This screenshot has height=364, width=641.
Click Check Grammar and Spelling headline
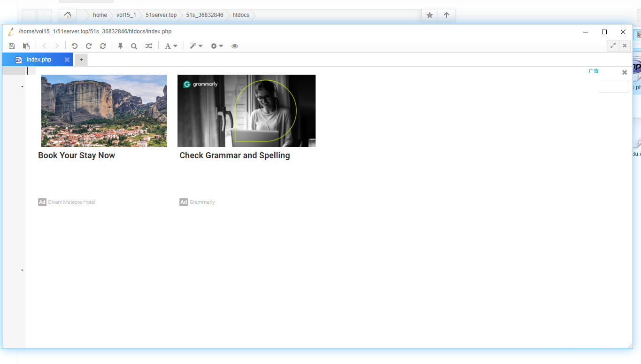point(235,155)
